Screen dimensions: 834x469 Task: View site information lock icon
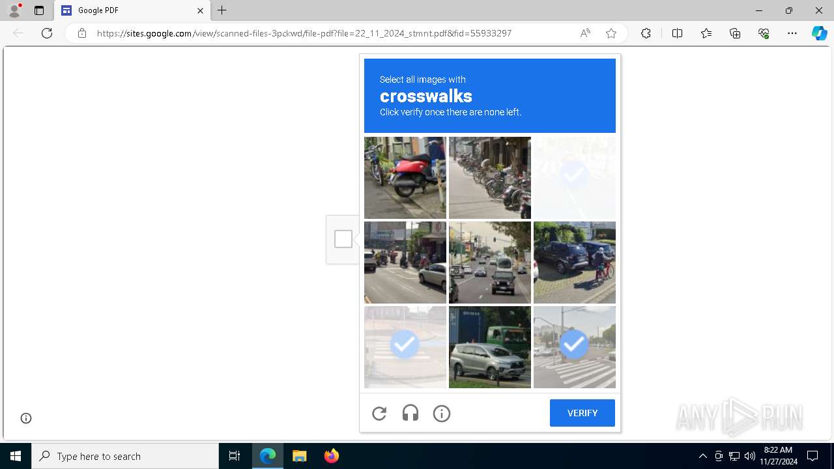(x=82, y=33)
